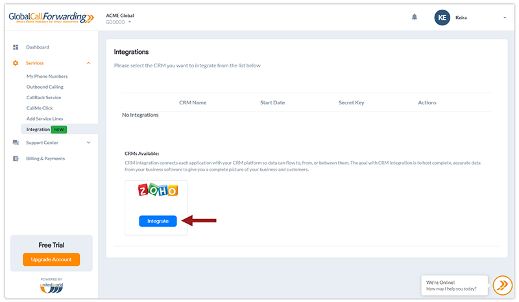
Task: Open CallBack Service
Action: tap(43, 97)
